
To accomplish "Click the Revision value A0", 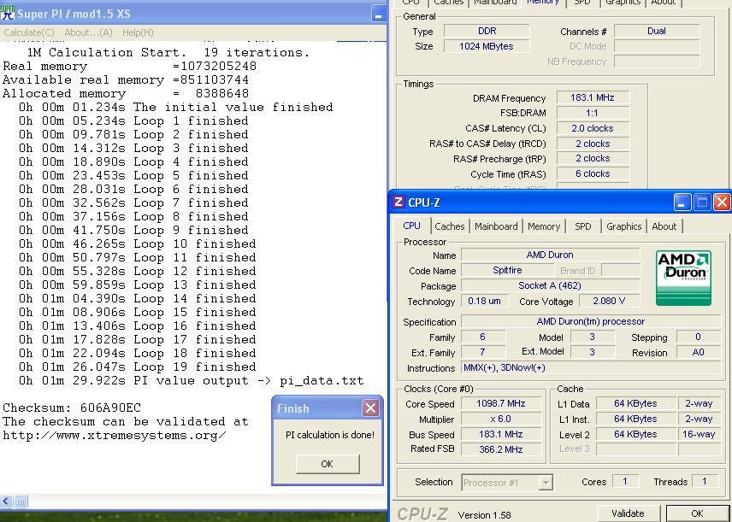I will point(698,352).
